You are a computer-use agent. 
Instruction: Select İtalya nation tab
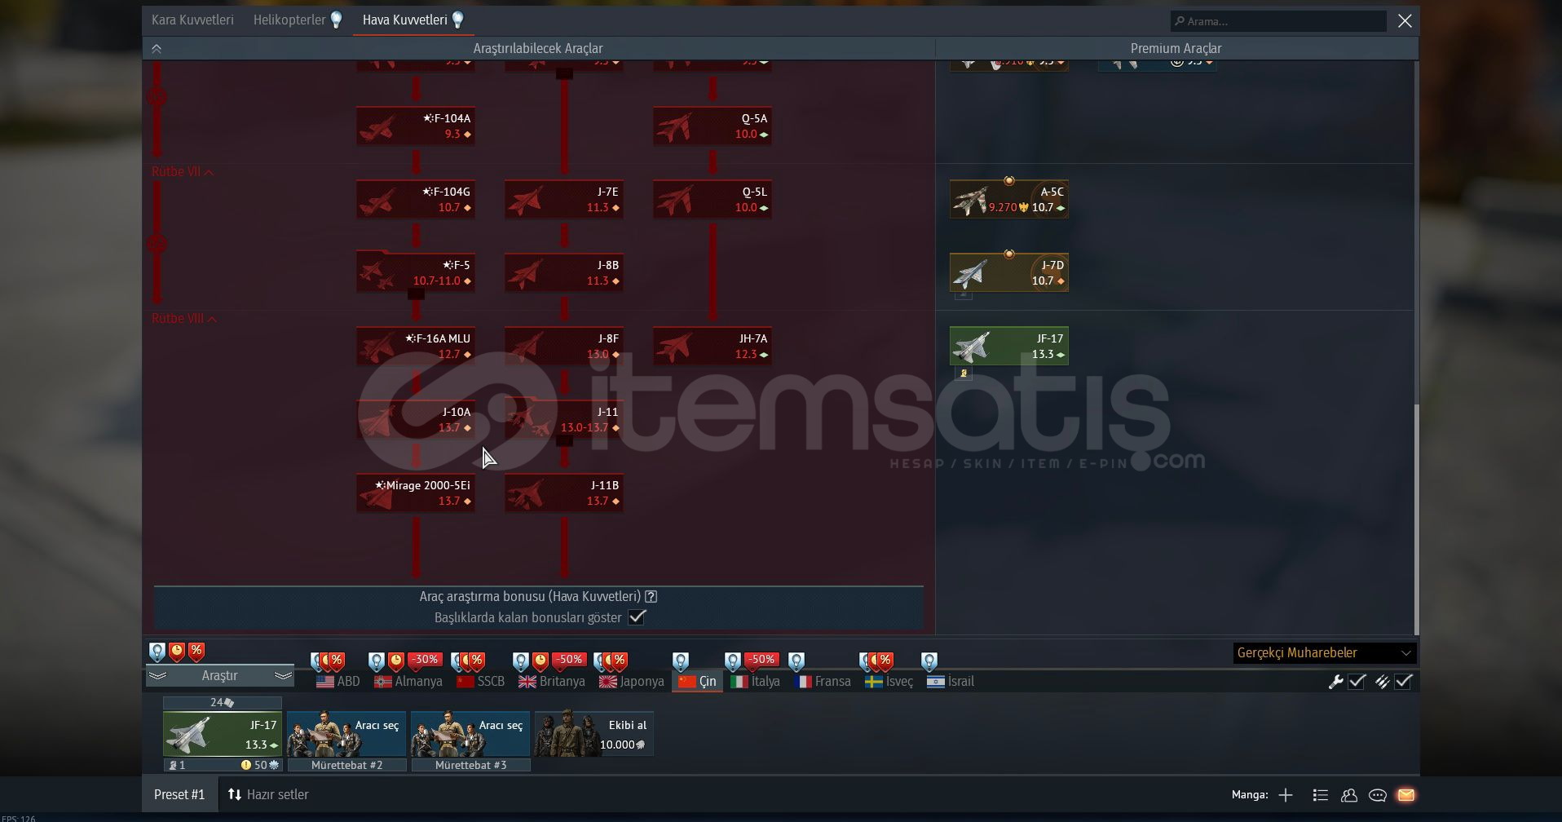click(756, 682)
